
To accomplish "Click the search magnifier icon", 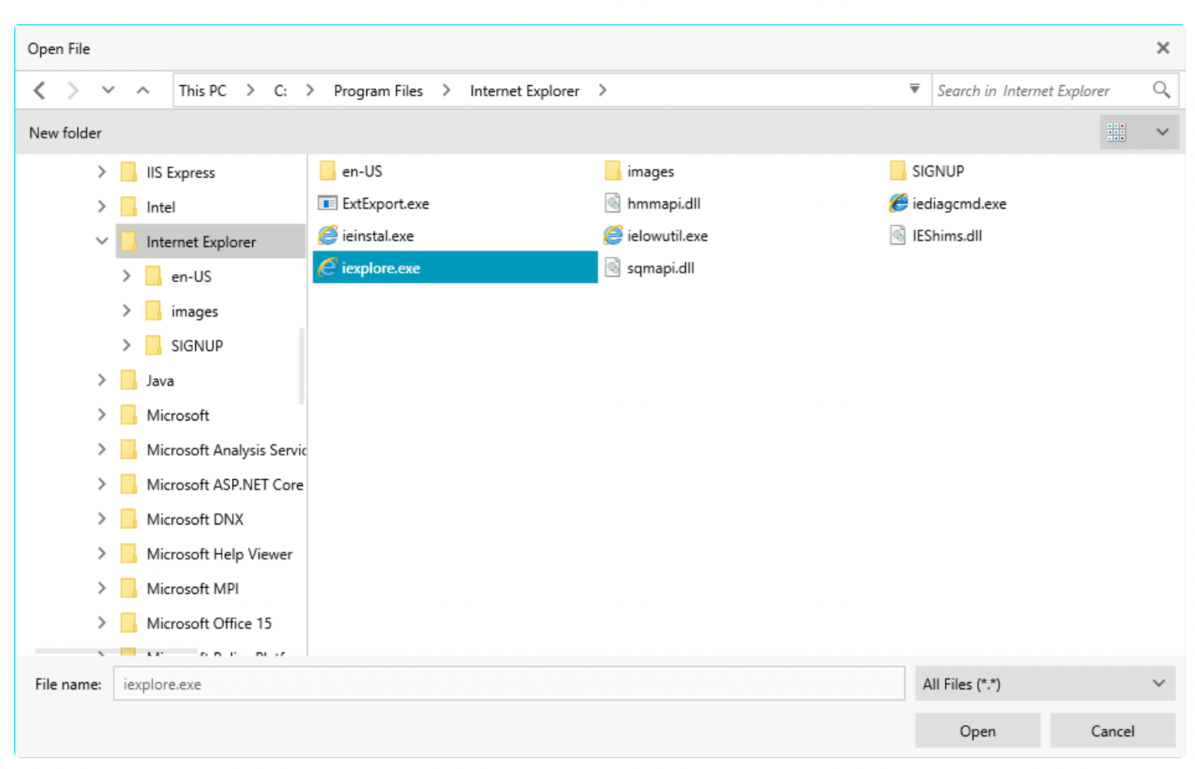I will click(1161, 91).
